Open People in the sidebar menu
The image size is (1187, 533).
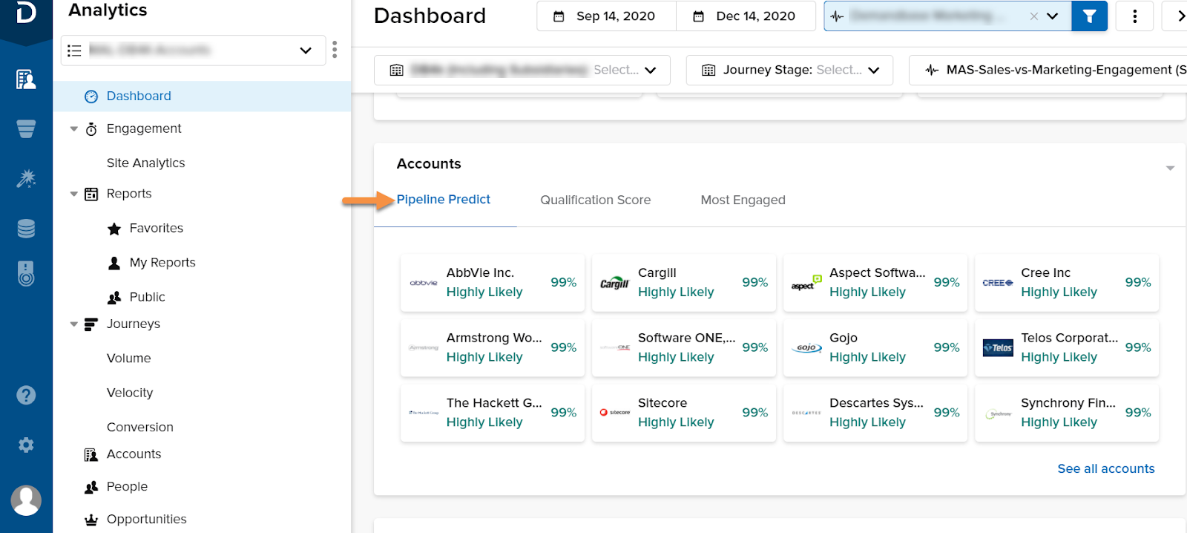128,487
